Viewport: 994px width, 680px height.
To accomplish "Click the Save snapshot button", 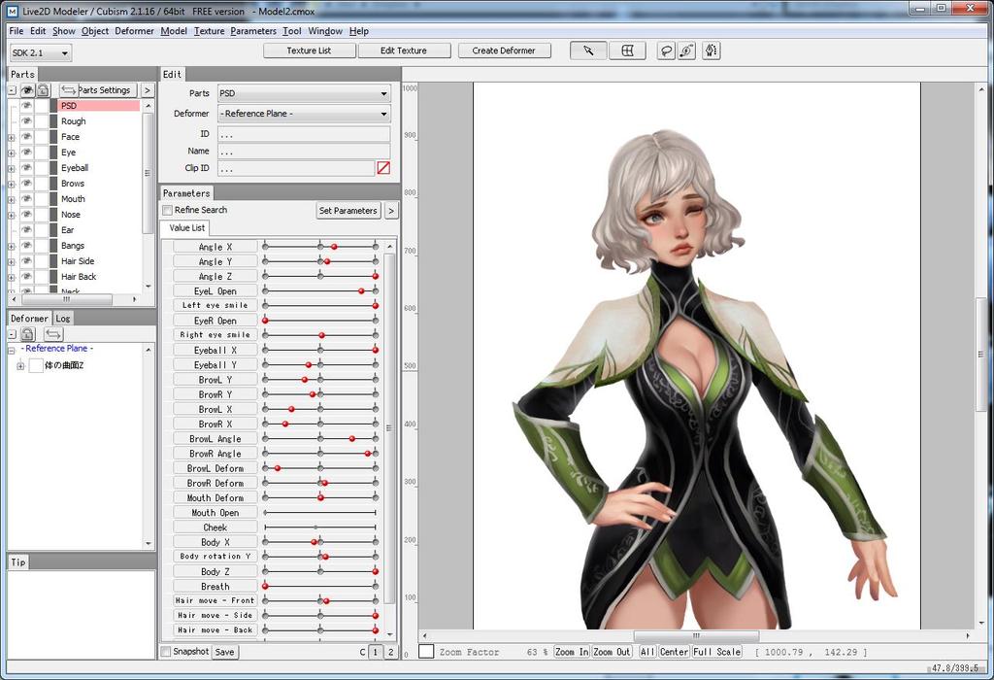I will point(224,652).
